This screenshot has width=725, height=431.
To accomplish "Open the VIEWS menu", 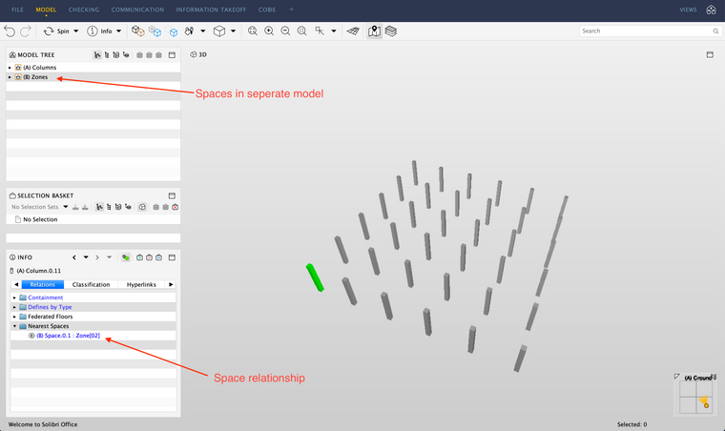I will click(x=688, y=10).
